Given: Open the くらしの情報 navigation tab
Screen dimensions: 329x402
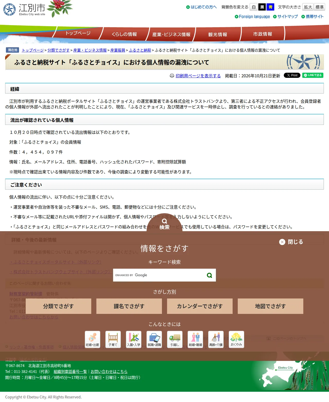Looking at the screenshot, I should (124, 34).
